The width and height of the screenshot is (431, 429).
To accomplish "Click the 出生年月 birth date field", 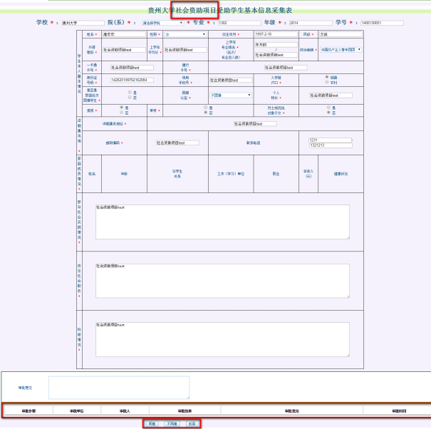I will [276, 34].
